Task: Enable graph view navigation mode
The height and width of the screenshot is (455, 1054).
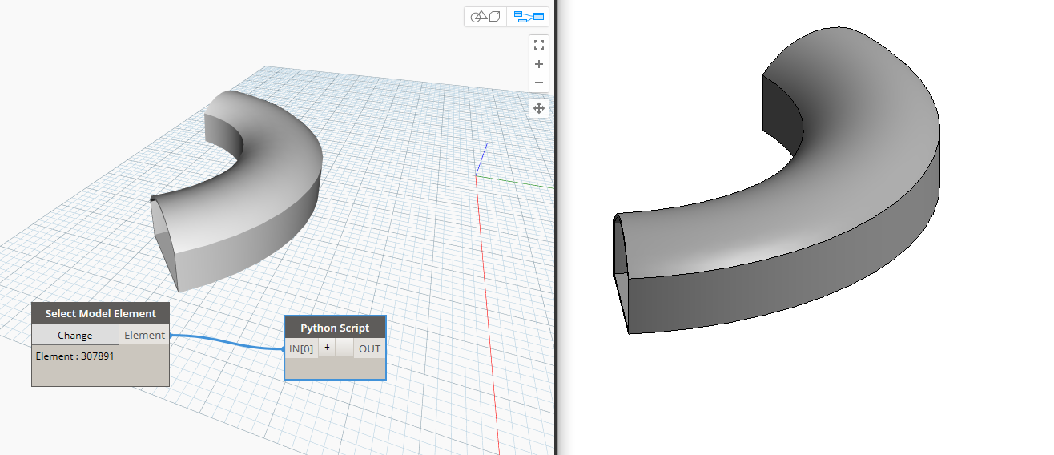Action: (529, 17)
